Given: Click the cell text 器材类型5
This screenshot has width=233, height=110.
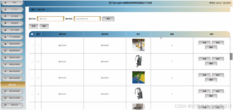Looking at the screenshot, I should [105, 94].
